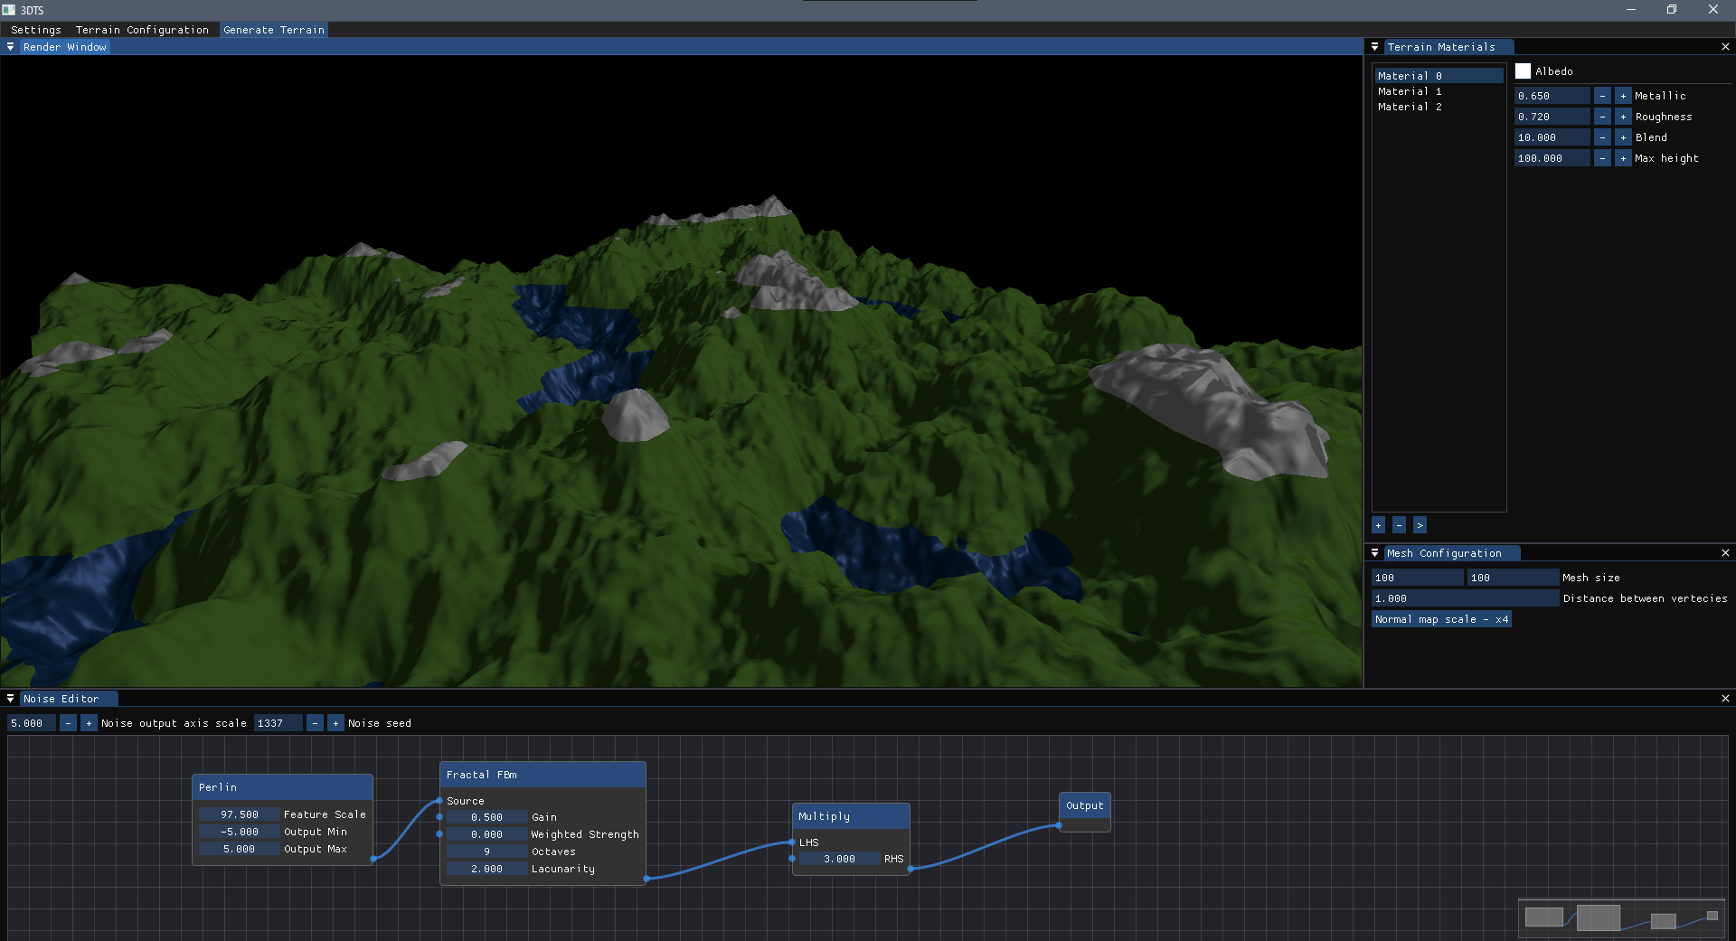1736x941 pixels.
Task: Increase the Noise output axis scale
Action: tap(89, 723)
